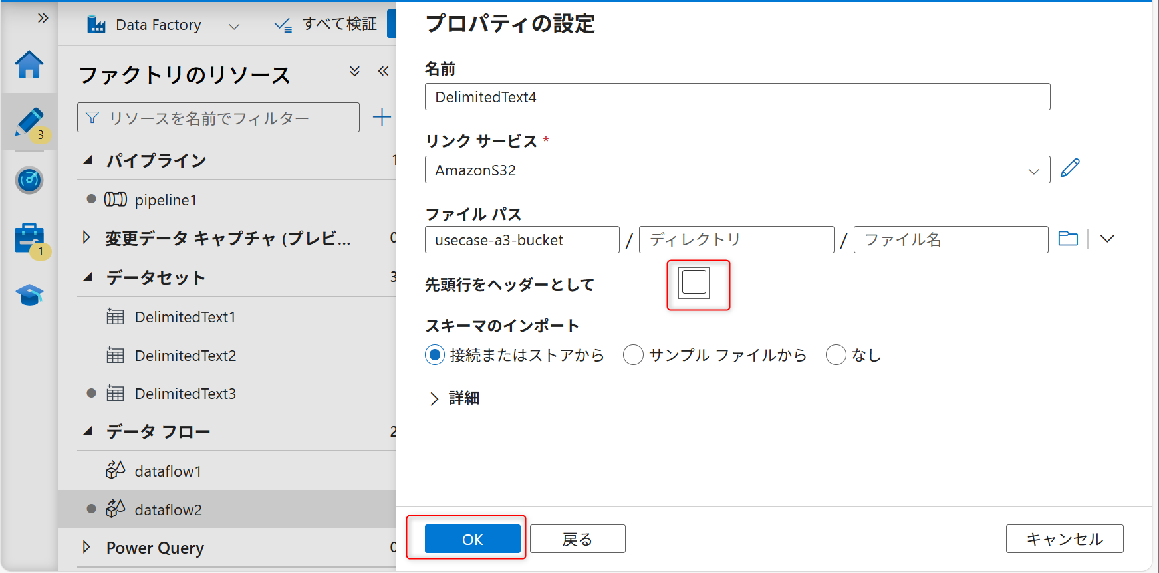Image resolution: width=1159 pixels, height=573 pixels.
Task: Select the なし radio button
Action: pos(836,355)
